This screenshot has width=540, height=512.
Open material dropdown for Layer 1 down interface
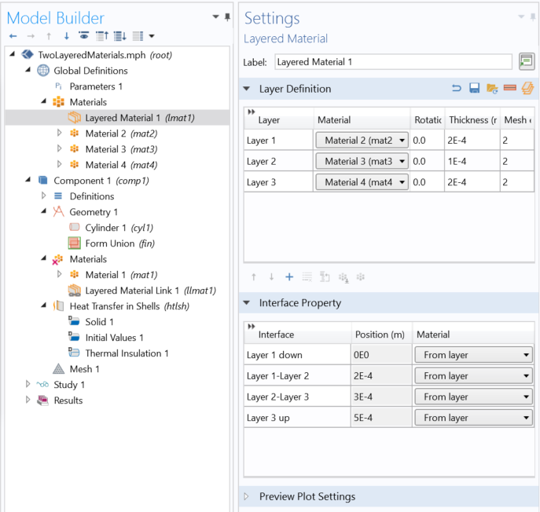(473, 355)
